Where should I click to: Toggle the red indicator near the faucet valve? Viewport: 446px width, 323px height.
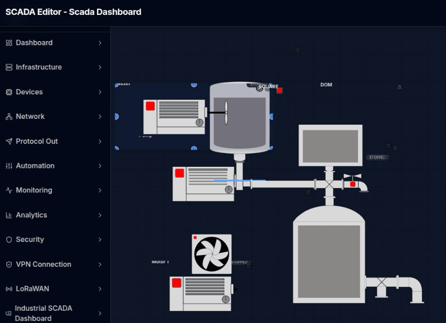coord(352,184)
